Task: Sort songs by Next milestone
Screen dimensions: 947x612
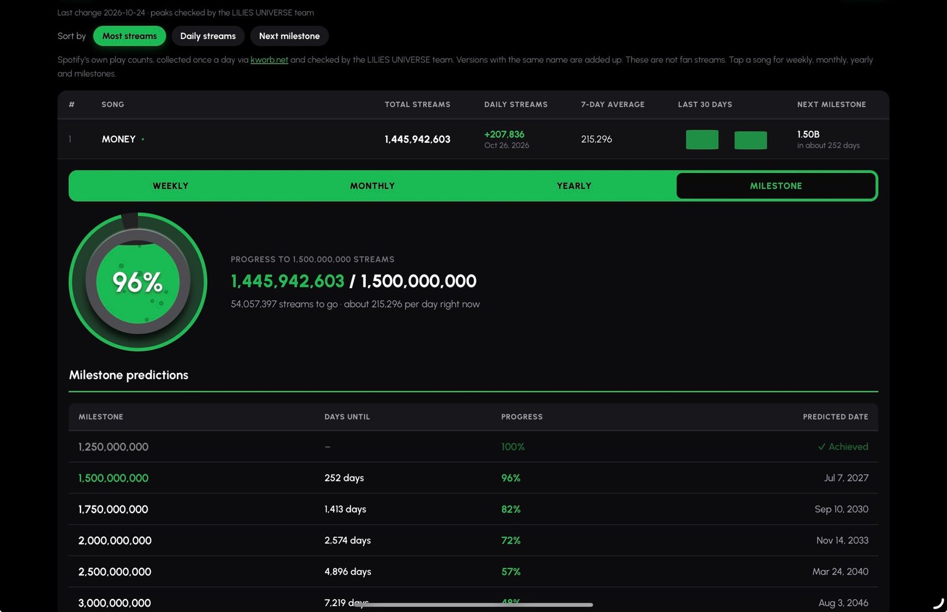Action: pyautogui.click(x=289, y=36)
